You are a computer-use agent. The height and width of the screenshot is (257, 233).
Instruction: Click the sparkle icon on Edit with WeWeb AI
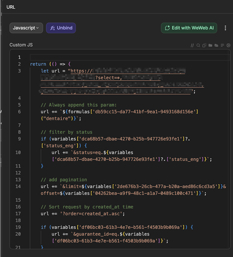167,28
